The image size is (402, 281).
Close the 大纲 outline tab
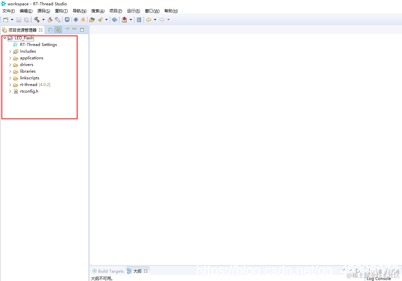coord(146,271)
